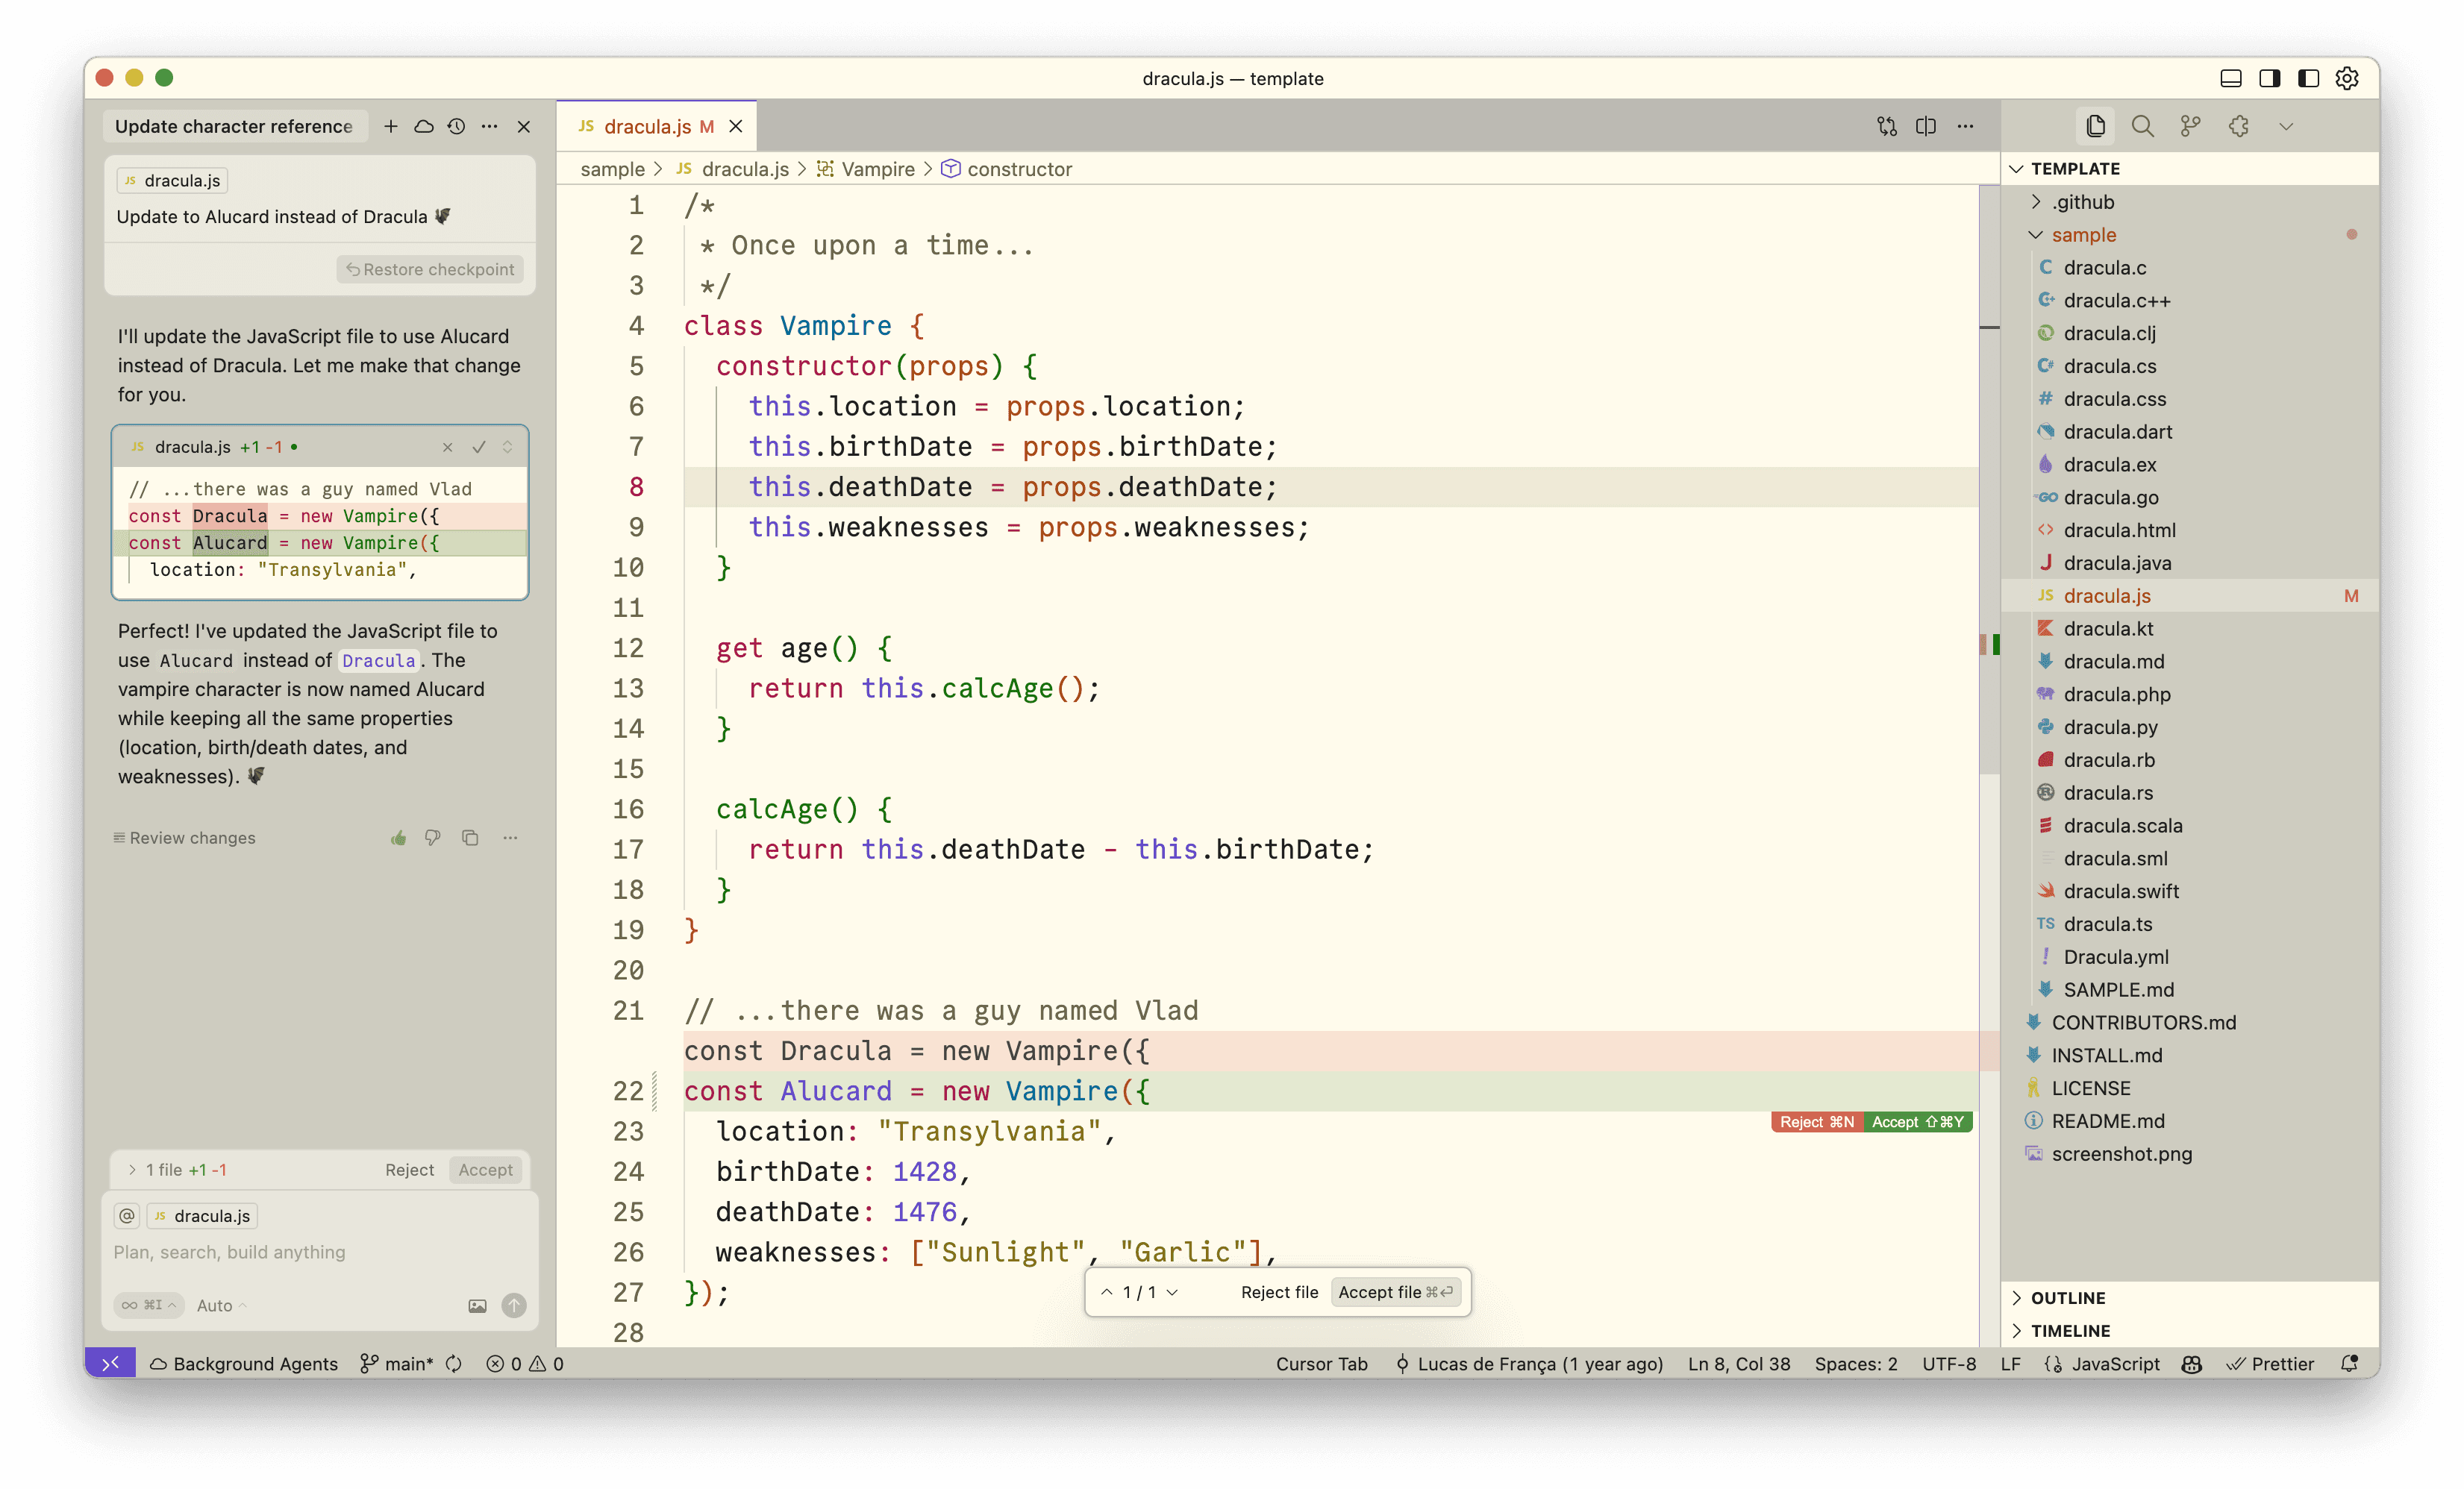Open the Auto model selector dropdown
2464x1489 pixels.
point(215,1305)
